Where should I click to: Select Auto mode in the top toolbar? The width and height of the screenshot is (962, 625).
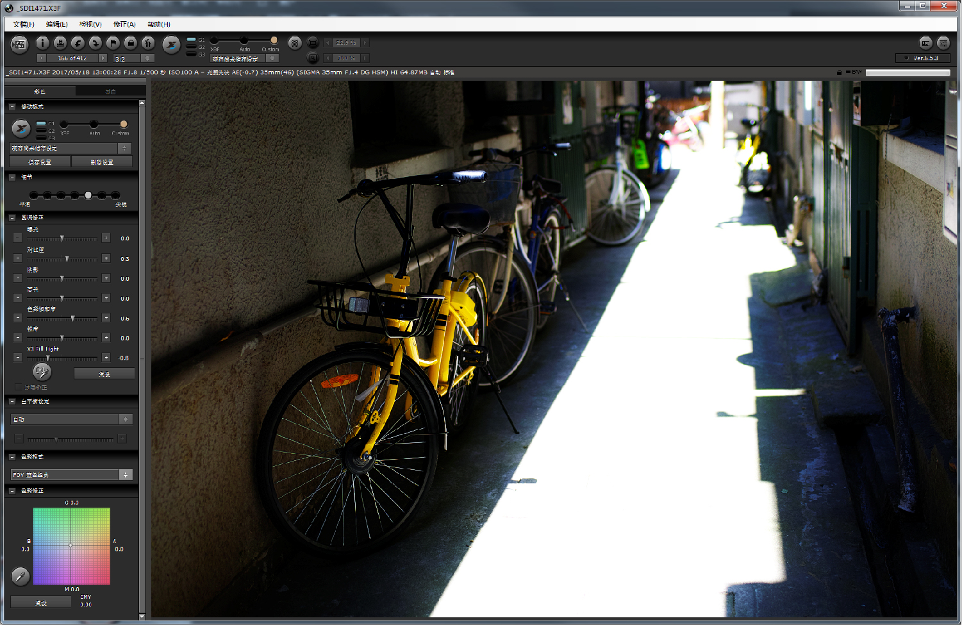244,40
